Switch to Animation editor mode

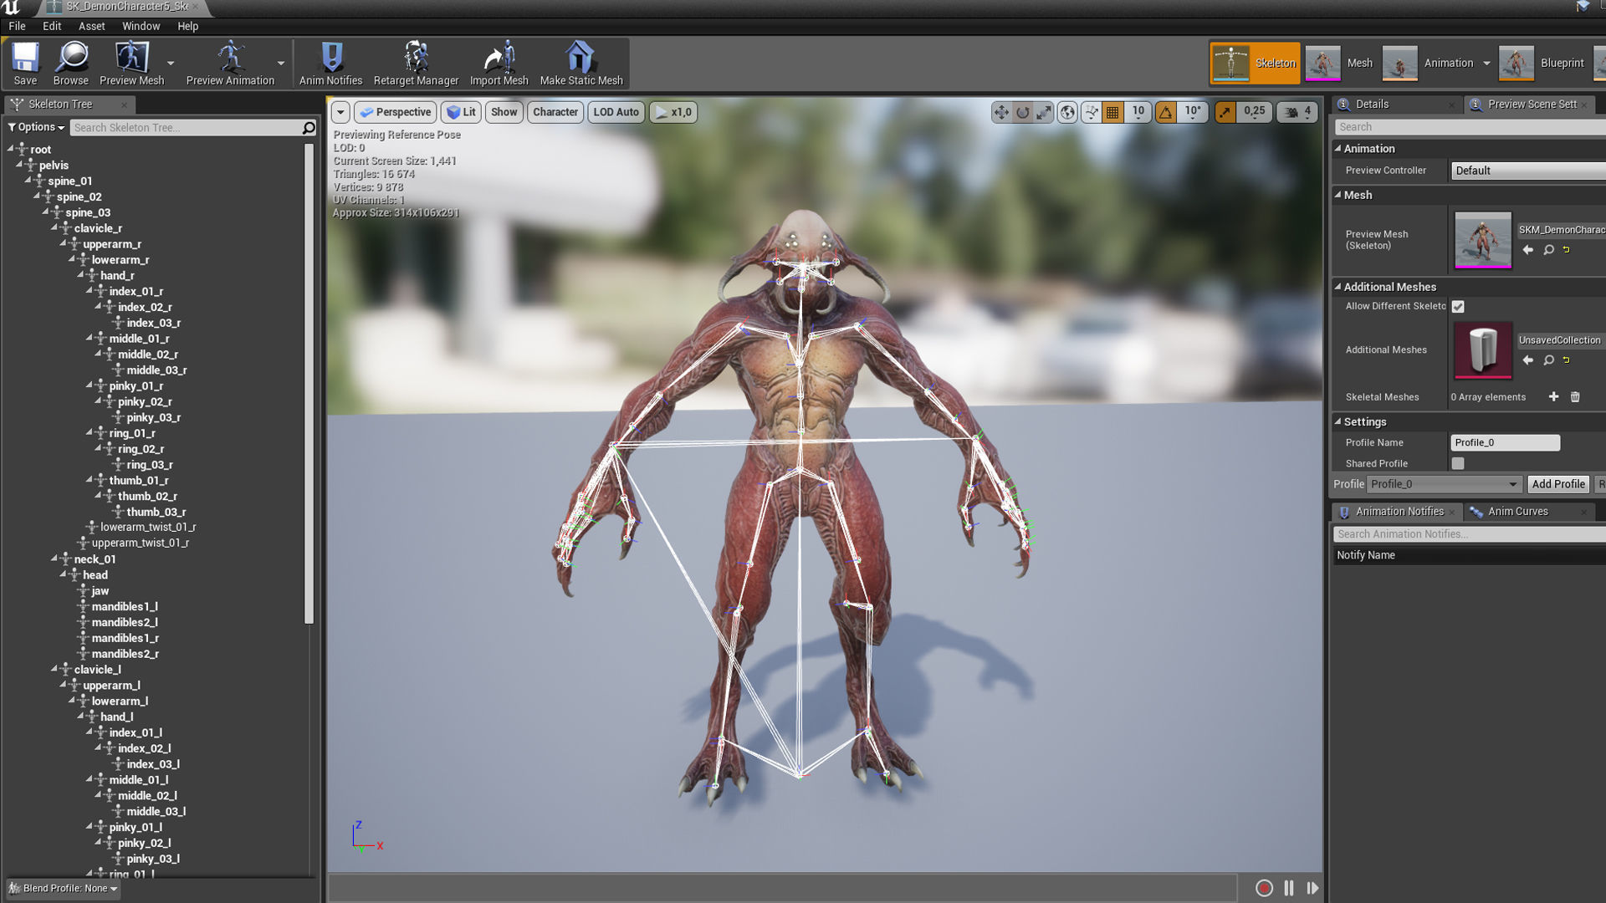[x=1428, y=64]
